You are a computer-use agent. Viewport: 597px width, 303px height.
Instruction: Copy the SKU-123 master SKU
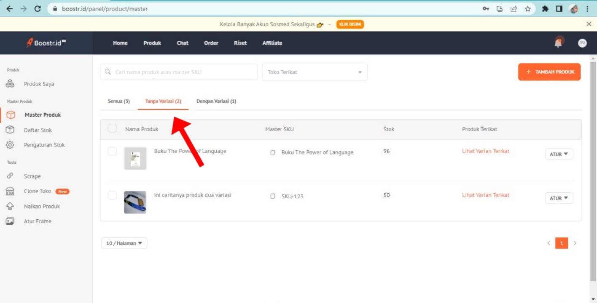273,196
